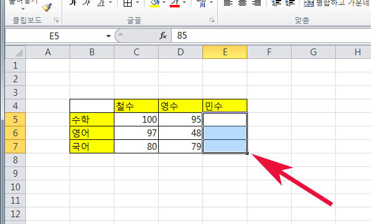The height and width of the screenshot is (224, 371).
Task: Select the cell with value 100
Action: coord(137,120)
